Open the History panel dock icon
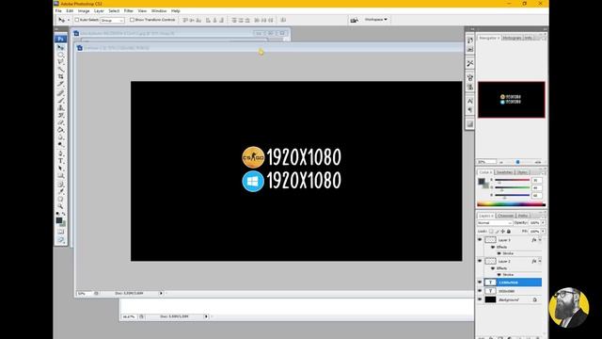This screenshot has width=602, height=339. pos(470,40)
